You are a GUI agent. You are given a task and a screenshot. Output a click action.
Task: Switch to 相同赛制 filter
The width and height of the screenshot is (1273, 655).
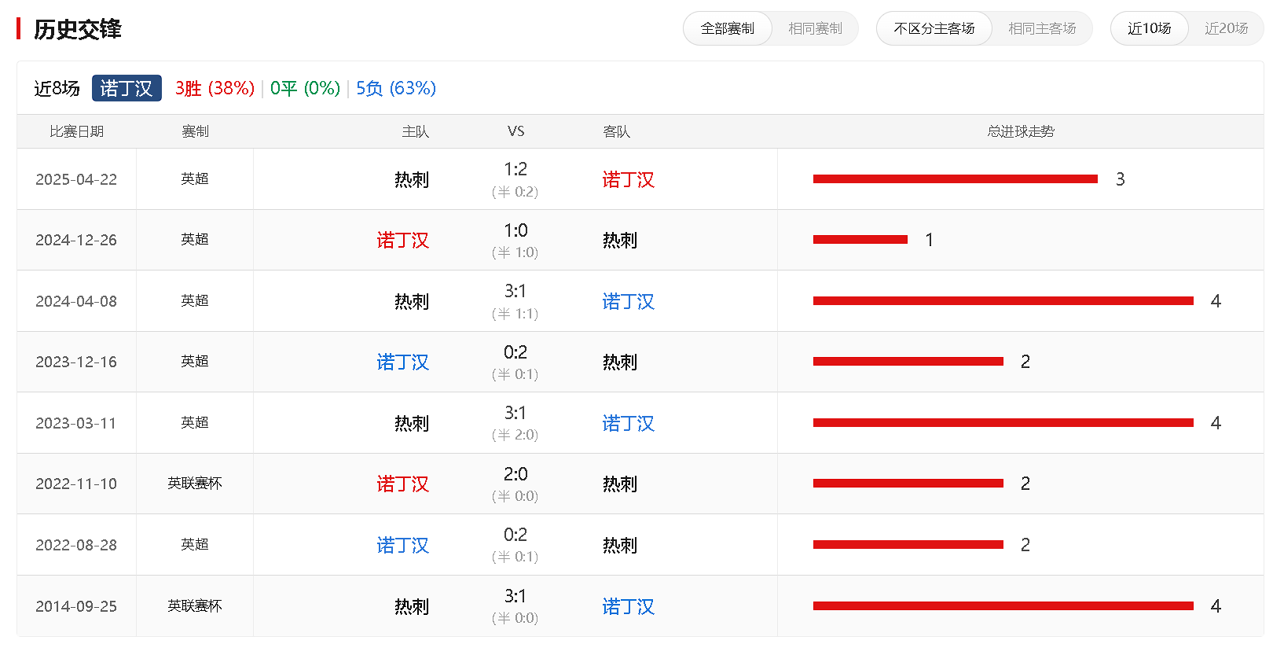pyautogui.click(x=815, y=29)
